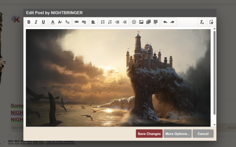This screenshot has width=236, height=147.
Task: Go to page 682 in background pagination
Action: 11,141
